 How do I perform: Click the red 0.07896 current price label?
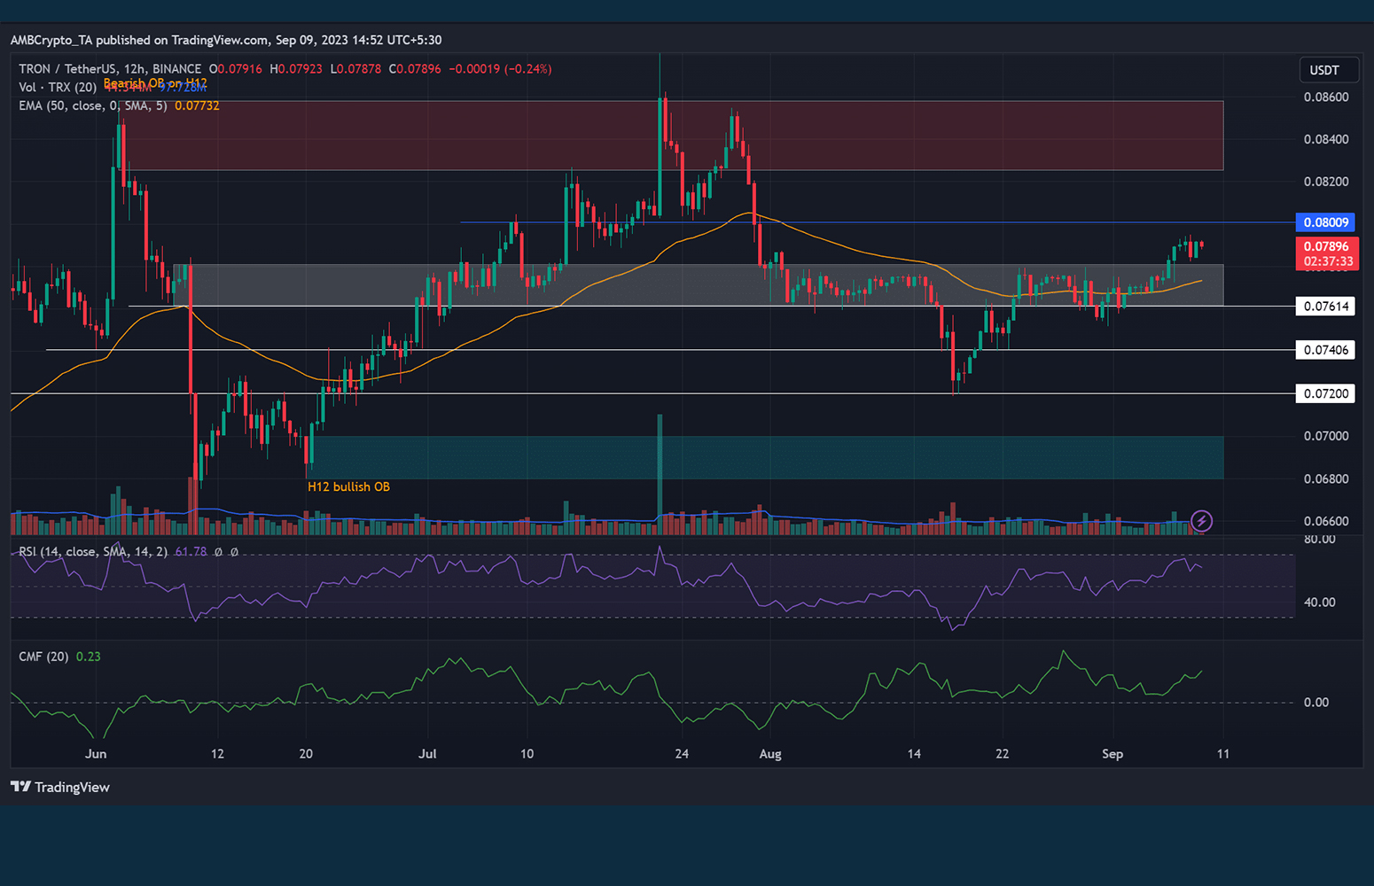click(1325, 253)
